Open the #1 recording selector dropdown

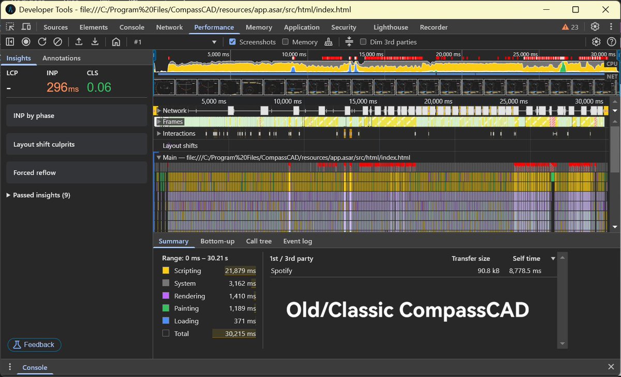click(175, 42)
